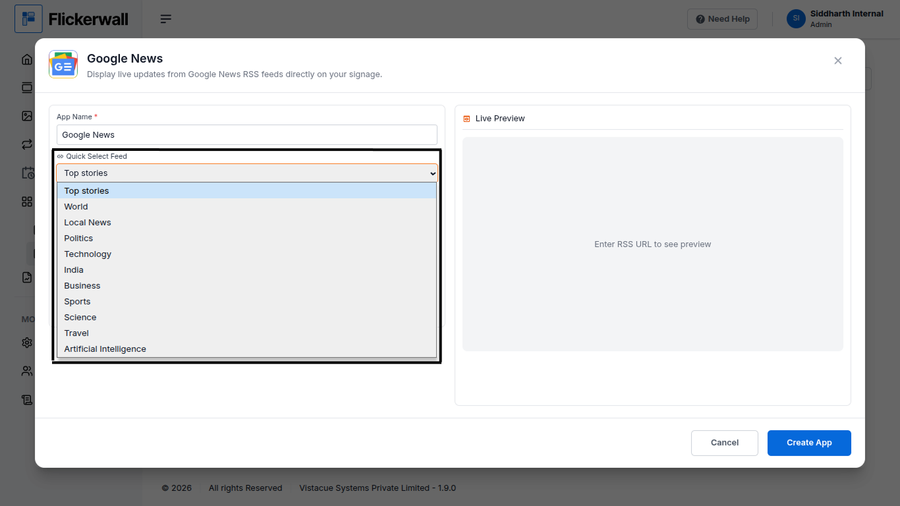Select the India feed option
900x506 pixels.
point(246,269)
